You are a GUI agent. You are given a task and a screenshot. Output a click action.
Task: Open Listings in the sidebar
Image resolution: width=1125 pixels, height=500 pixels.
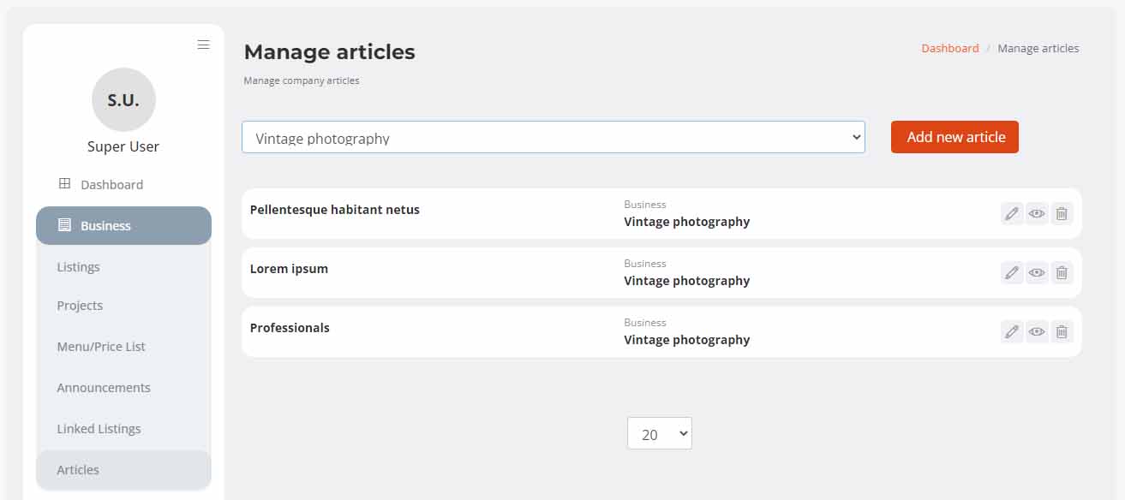(79, 267)
